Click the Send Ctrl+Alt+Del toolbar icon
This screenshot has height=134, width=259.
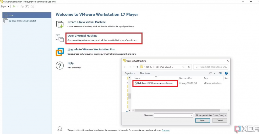(22, 6)
